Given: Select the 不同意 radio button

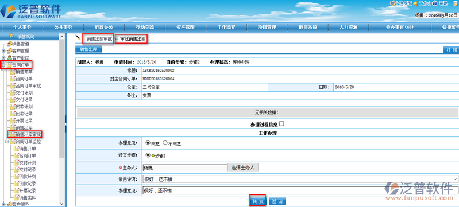Looking at the screenshot, I should (165, 143).
